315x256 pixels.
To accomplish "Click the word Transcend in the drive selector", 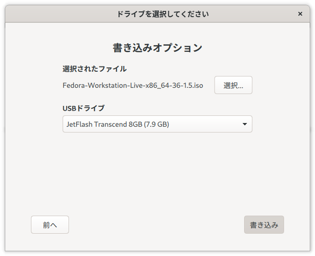I will (111, 124).
